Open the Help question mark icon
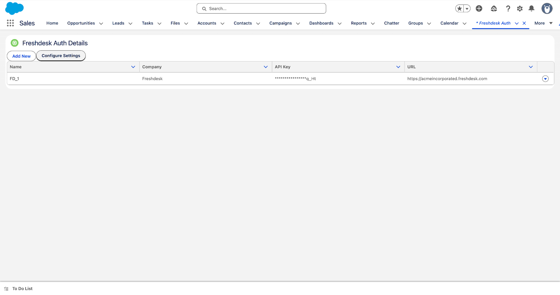 [x=508, y=8]
